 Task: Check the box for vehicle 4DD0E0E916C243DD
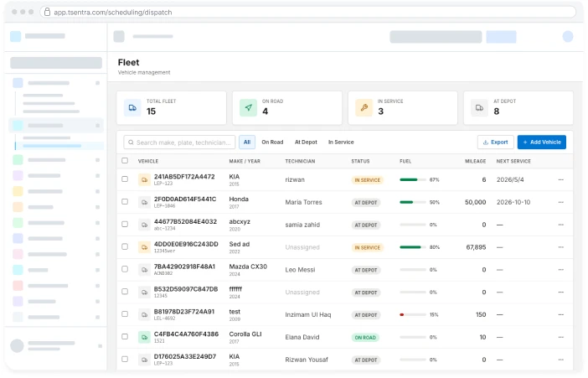(x=125, y=246)
